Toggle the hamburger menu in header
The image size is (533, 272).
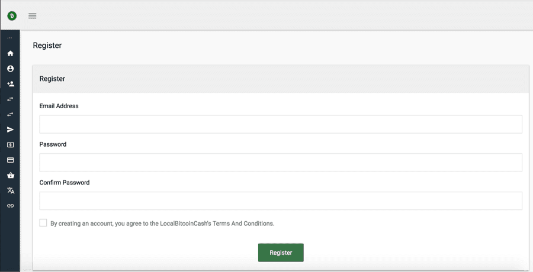pyautogui.click(x=33, y=16)
